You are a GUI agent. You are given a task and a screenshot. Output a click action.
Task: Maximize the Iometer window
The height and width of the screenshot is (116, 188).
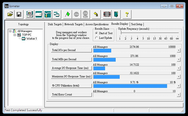[172, 6]
